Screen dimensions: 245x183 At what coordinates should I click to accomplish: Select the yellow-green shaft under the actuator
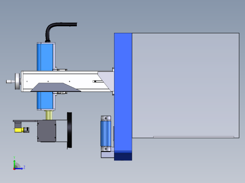(49, 115)
